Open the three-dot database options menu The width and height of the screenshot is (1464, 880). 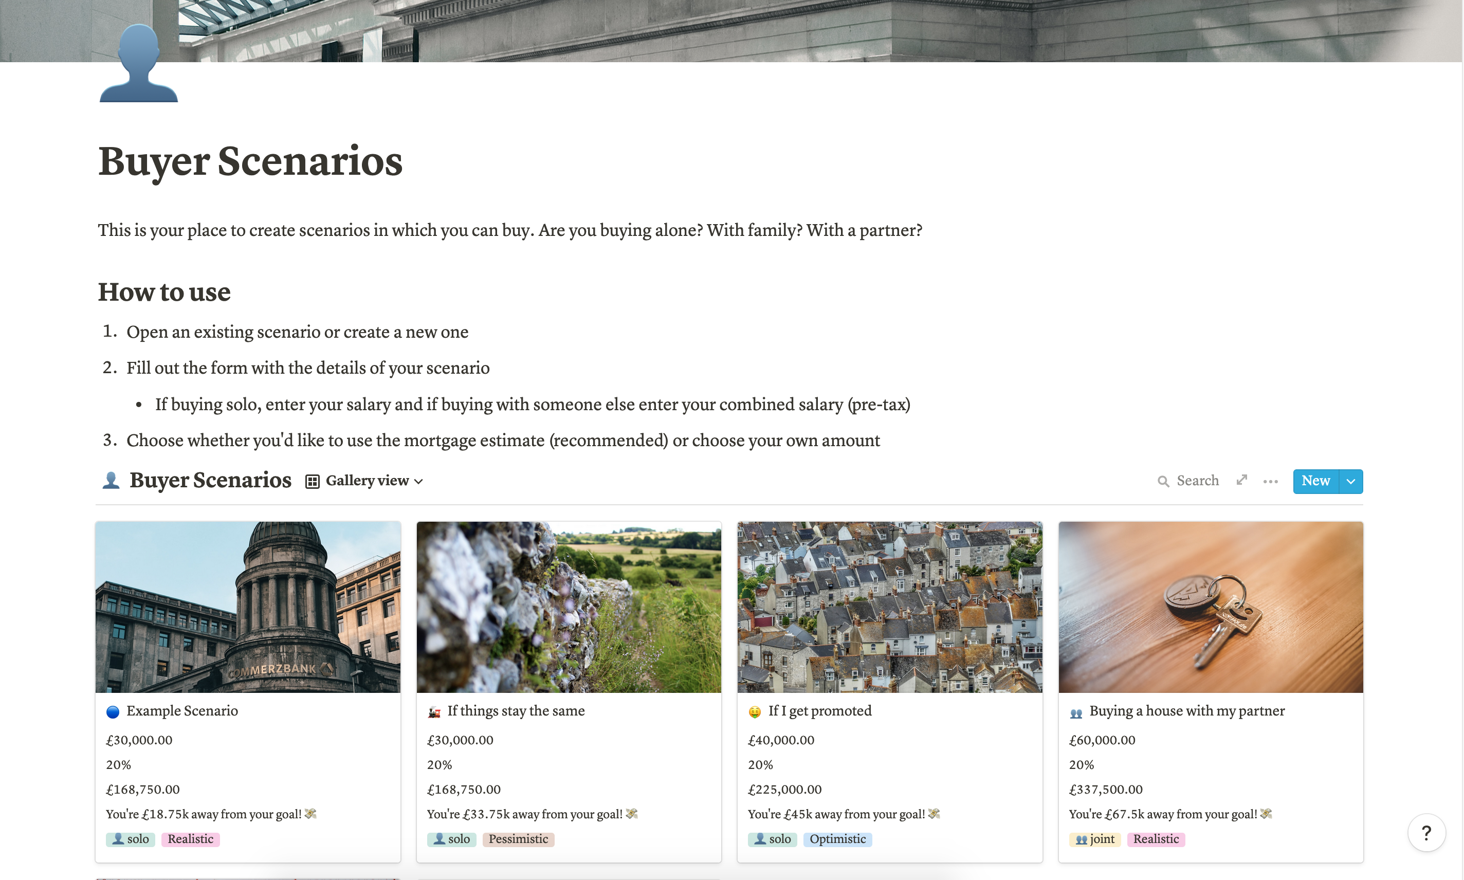tap(1270, 481)
